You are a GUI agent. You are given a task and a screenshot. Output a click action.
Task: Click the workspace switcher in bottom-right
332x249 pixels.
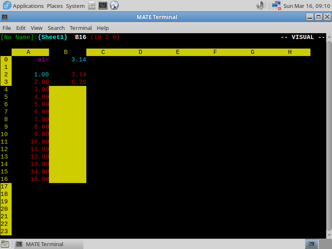tap(312, 244)
